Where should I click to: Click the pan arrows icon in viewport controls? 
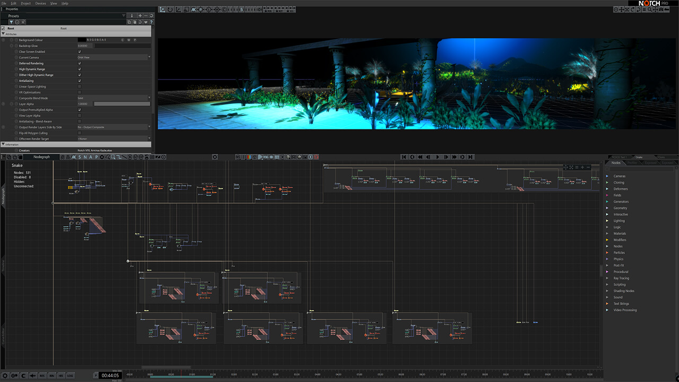coord(656,10)
